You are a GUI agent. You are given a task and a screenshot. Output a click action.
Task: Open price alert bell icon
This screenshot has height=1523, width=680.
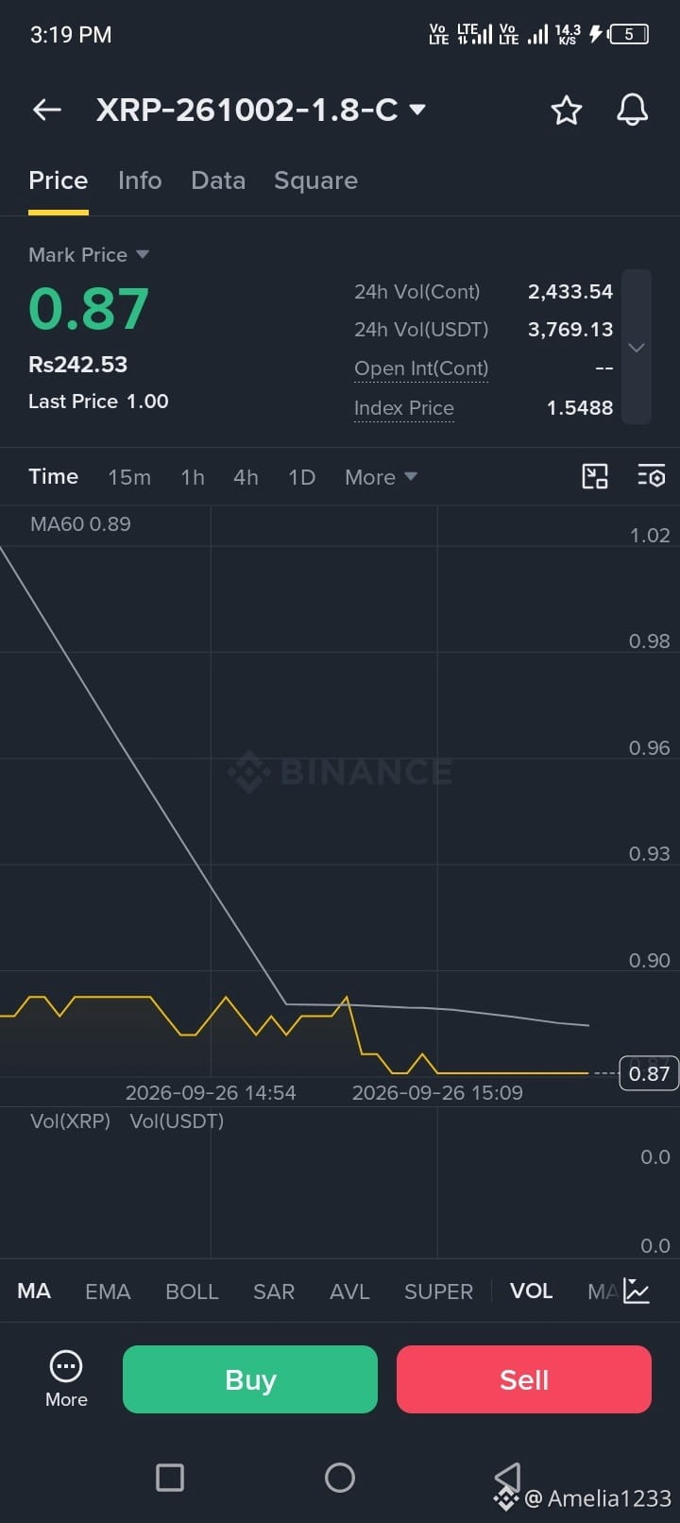coord(632,110)
